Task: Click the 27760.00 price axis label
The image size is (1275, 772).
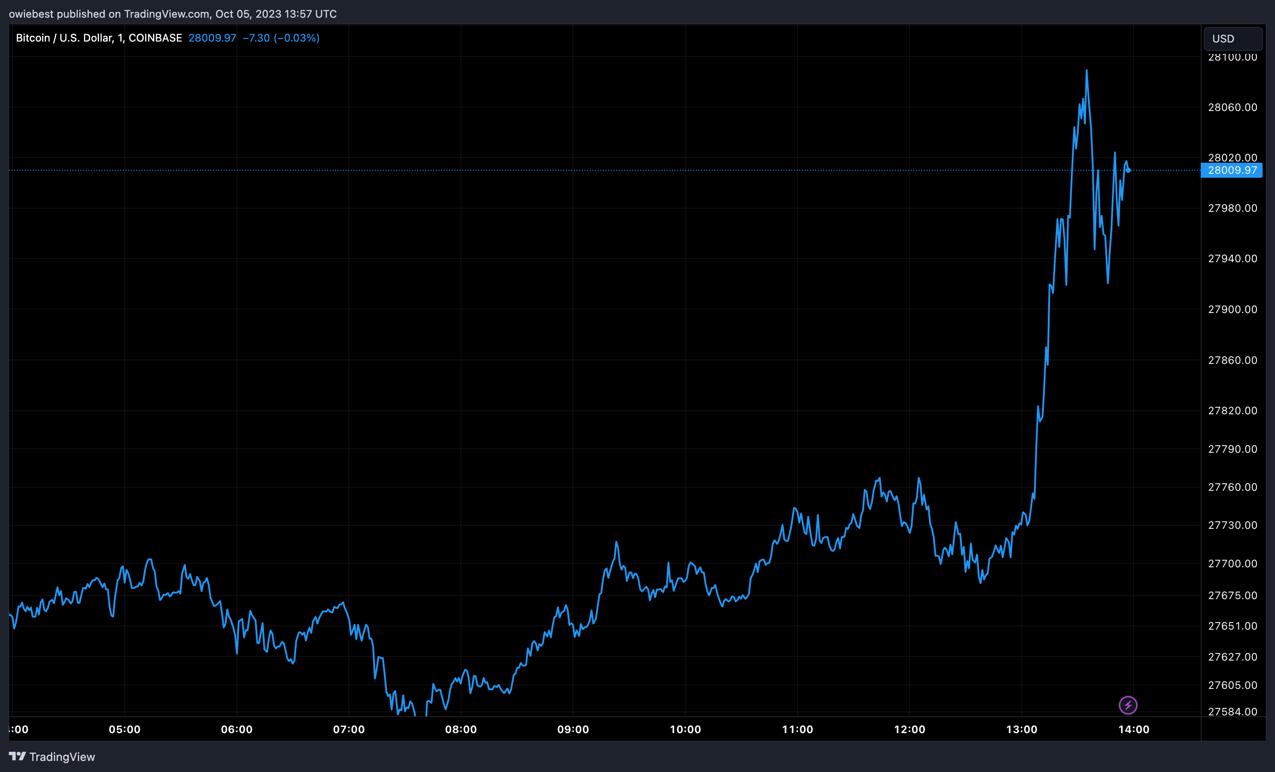Action: click(1233, 487)
